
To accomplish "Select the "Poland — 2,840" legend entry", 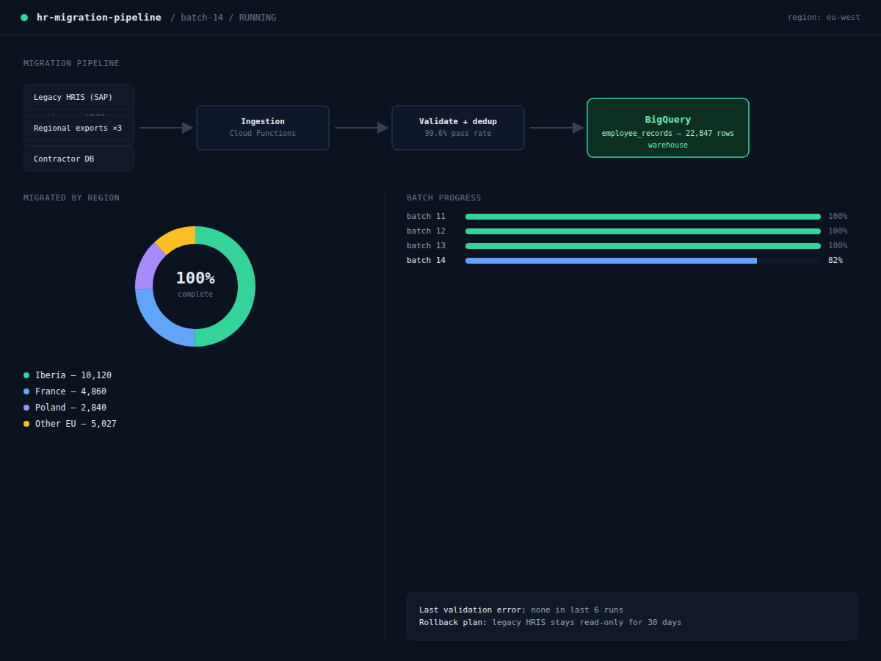I will pos(65,408).
